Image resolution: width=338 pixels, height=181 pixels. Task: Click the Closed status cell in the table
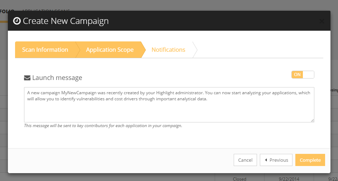[x=239, y=179]
